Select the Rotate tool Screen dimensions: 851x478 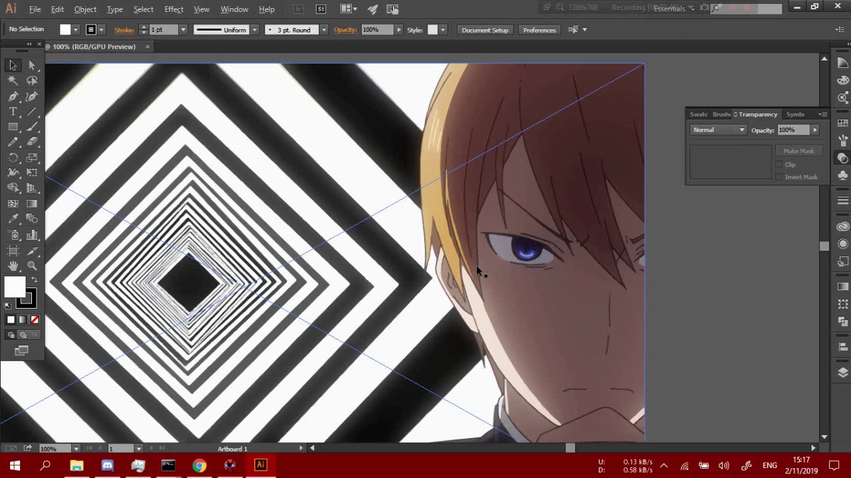tap(13, 158)
